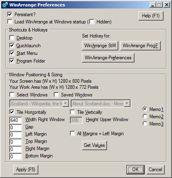Click the Work Area 1280 x 772 text
The image size is (172, 178).
54,87
